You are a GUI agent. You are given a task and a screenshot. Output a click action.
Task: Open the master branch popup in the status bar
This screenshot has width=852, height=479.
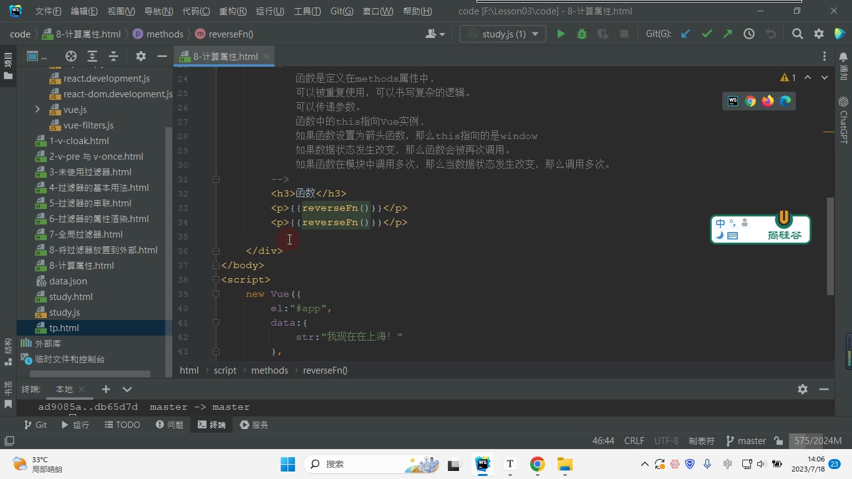point(746,441)
